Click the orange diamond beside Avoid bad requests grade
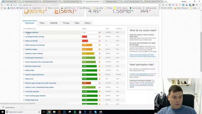Image resolution: width=202 pixels, height=114 pixels. [99, 92]
